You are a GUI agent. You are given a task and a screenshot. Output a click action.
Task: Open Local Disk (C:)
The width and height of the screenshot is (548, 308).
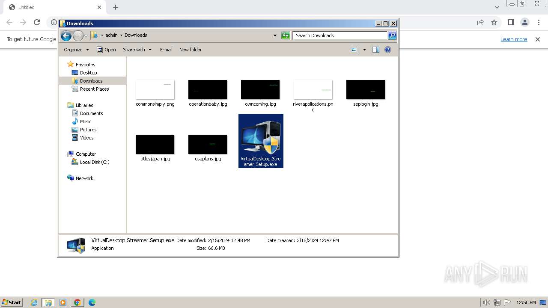pyautogui.click(x=94, y=162)
